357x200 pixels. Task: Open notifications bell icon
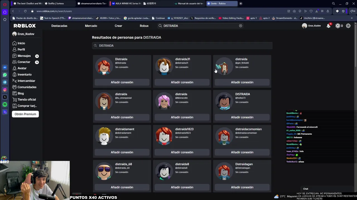329,26
